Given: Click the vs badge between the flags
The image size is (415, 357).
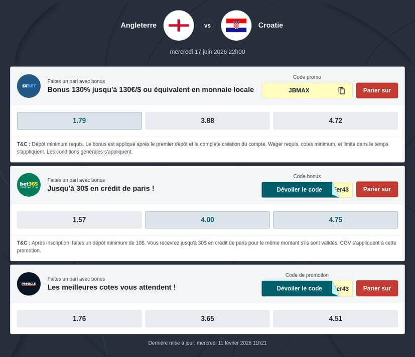Looking at the screenshot, I should click(x=207, y=25).
